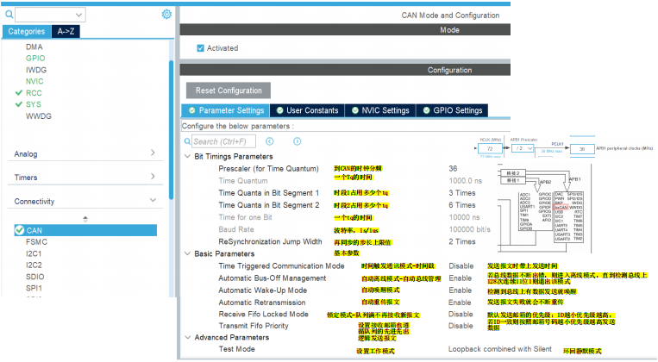Image resolution: width=658 pixels, height=362 pixels.
Task: Click the Time Quantum value 1000.0 ns
Action: point(465,181)
